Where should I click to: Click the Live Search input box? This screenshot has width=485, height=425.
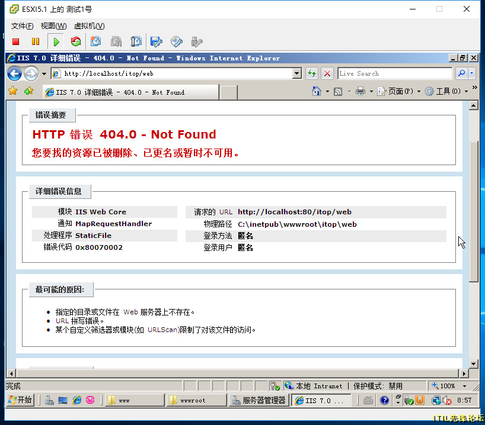395,73
